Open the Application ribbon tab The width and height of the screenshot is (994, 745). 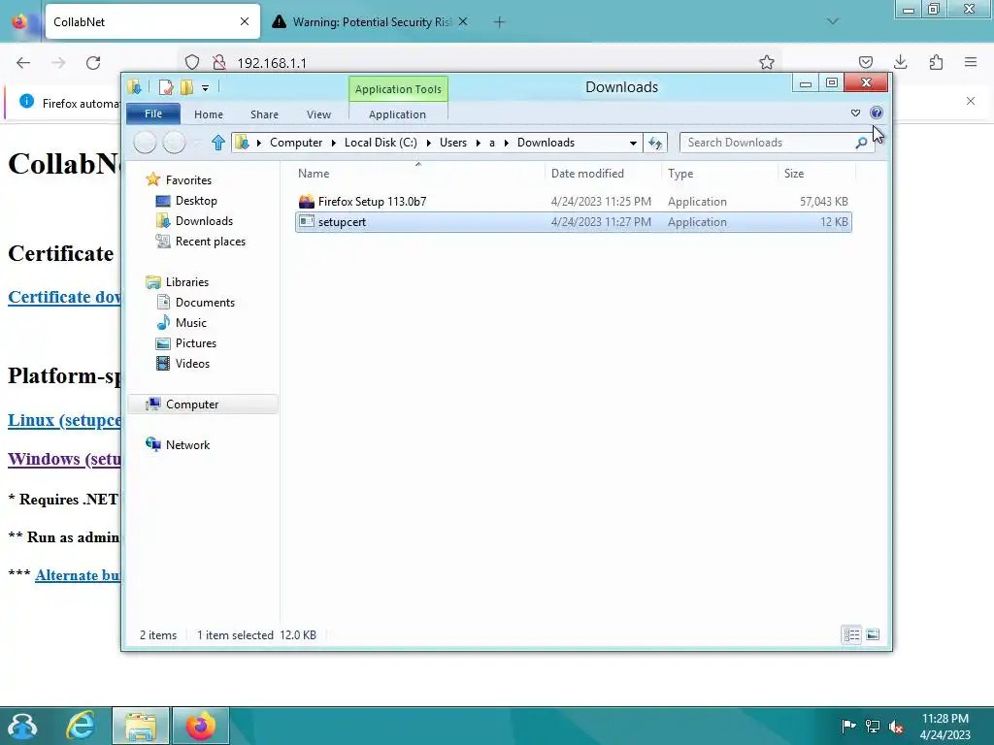[x=397, y=114]
